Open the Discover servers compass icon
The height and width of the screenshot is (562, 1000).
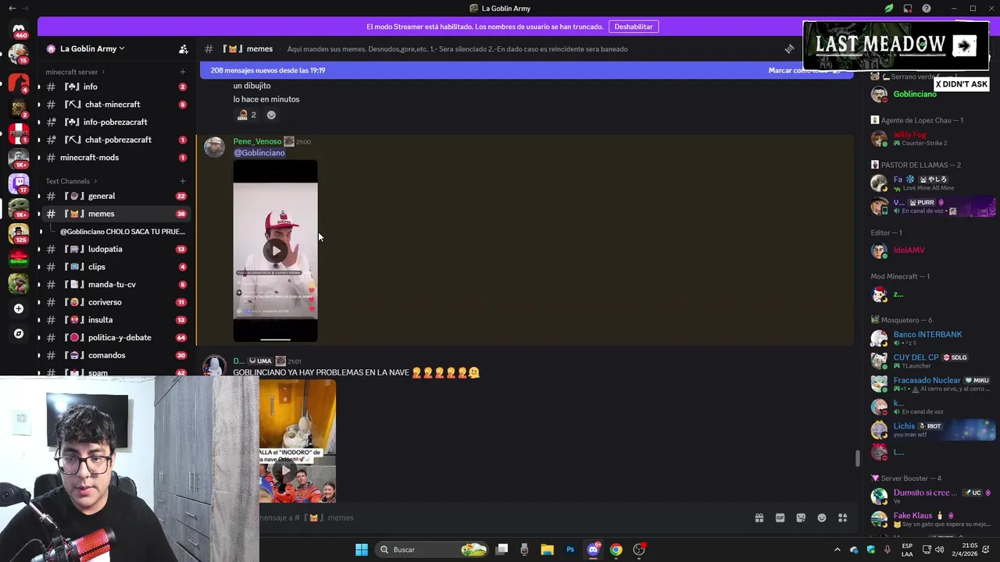click(19, 333)
